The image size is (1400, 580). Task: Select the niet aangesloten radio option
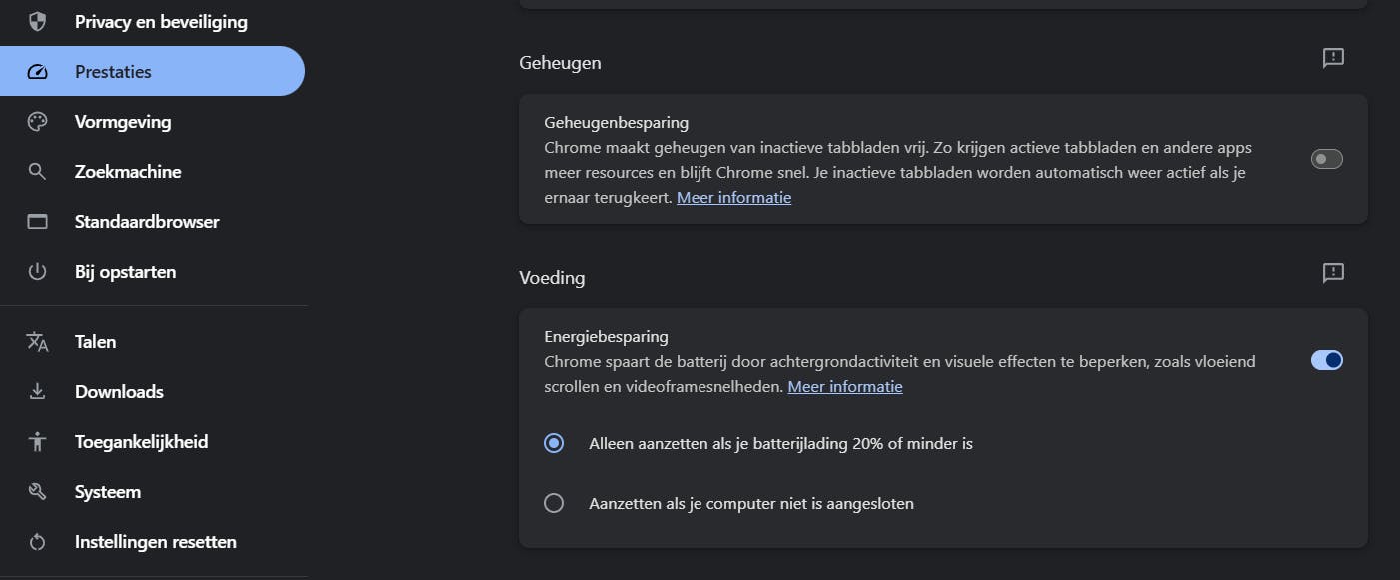click(554, 504)
